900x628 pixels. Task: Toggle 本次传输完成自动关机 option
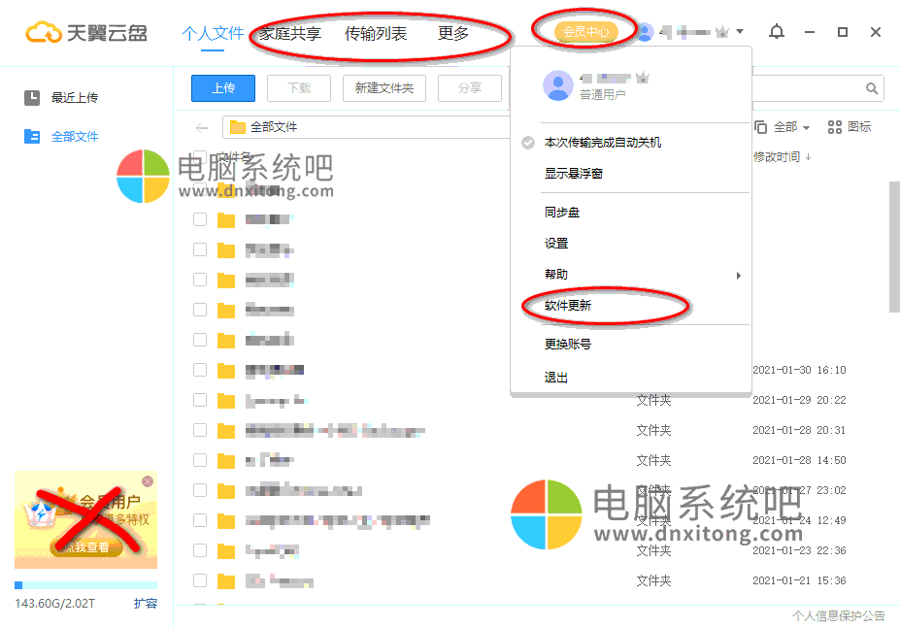click(602, 143)
